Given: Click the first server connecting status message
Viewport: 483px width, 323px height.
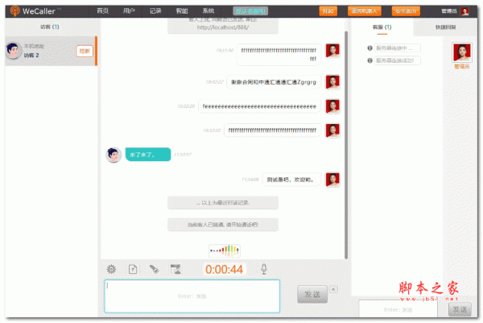Looking at the screenshot, I should pos(398,48).
